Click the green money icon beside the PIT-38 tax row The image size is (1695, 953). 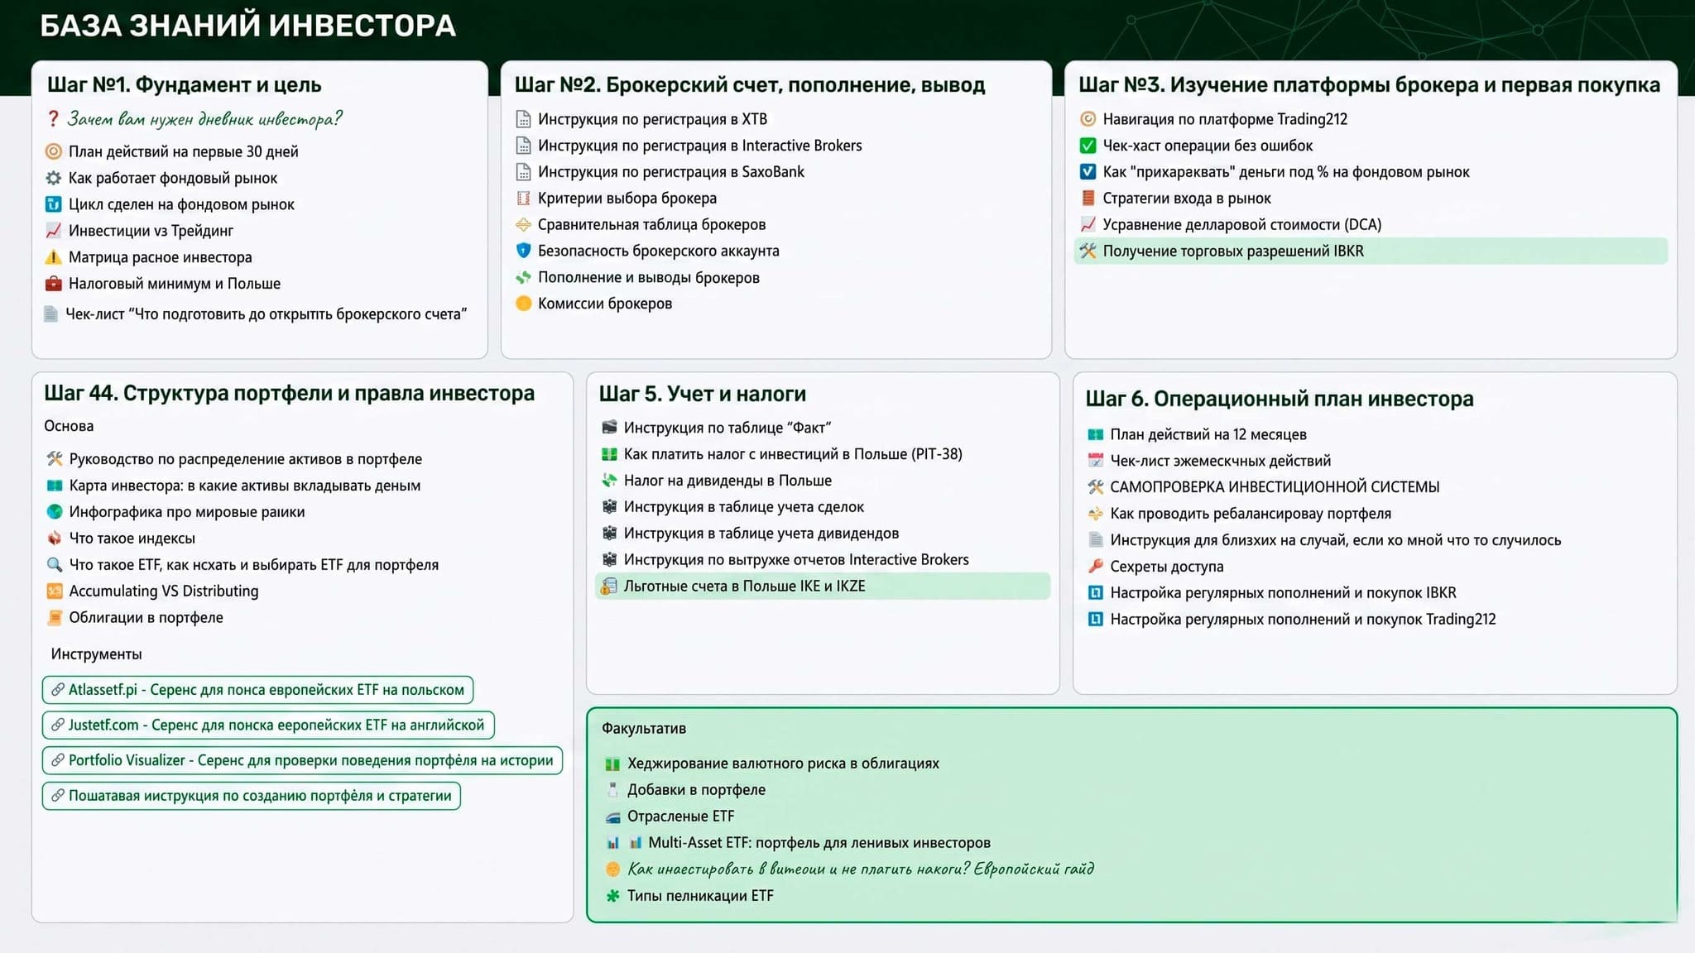click(x=609, y=454)
